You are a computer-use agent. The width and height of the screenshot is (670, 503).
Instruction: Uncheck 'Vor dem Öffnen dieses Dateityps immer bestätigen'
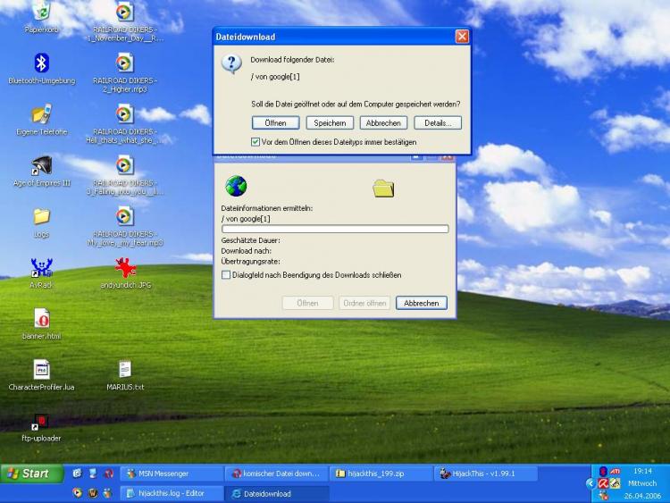[255, 142]
